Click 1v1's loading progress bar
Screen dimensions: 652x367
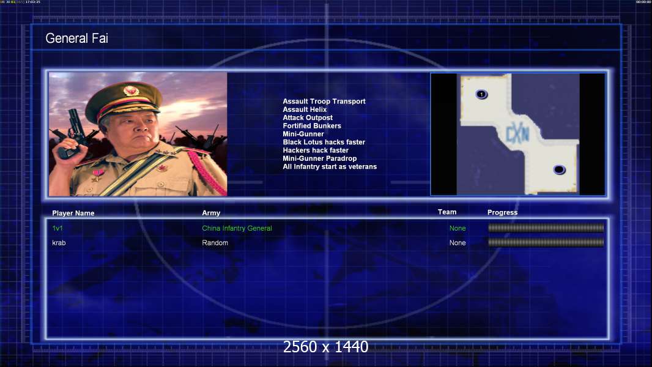(546, 228)
